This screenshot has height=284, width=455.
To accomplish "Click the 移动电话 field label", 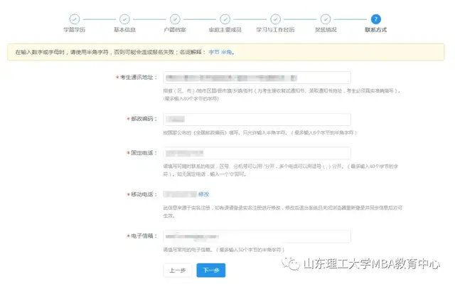I will 144,194.
